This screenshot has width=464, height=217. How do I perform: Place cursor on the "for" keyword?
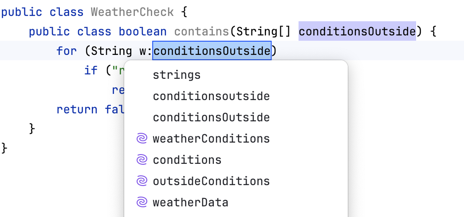tap(67, 52)
